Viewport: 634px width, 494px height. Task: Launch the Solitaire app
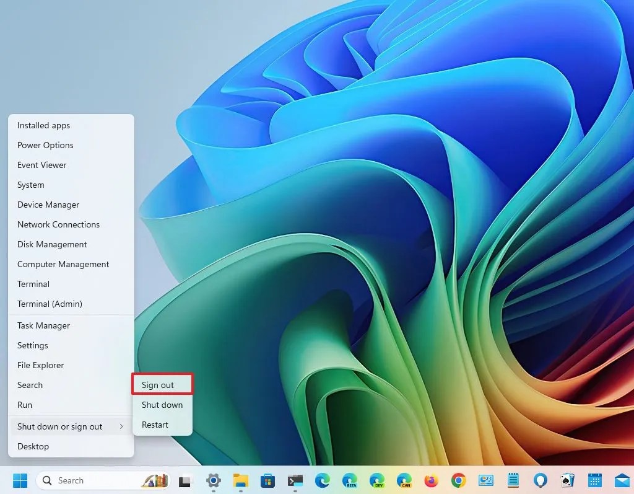click(567, 480)
